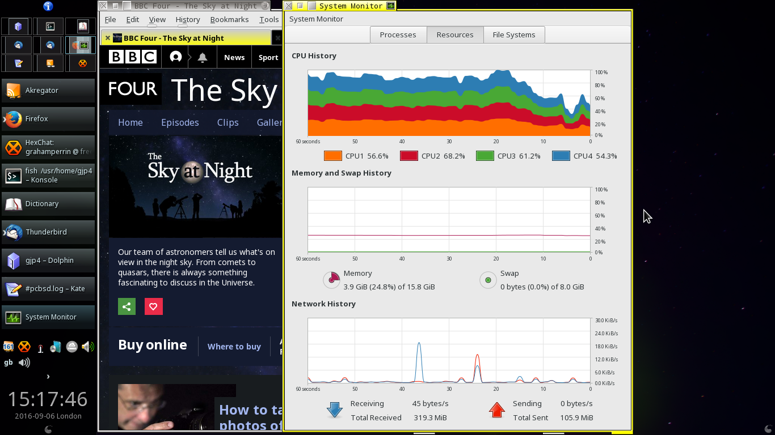Click the red Sending arrow color picker
The image size is (775, 435).
(x=497, y=410)
